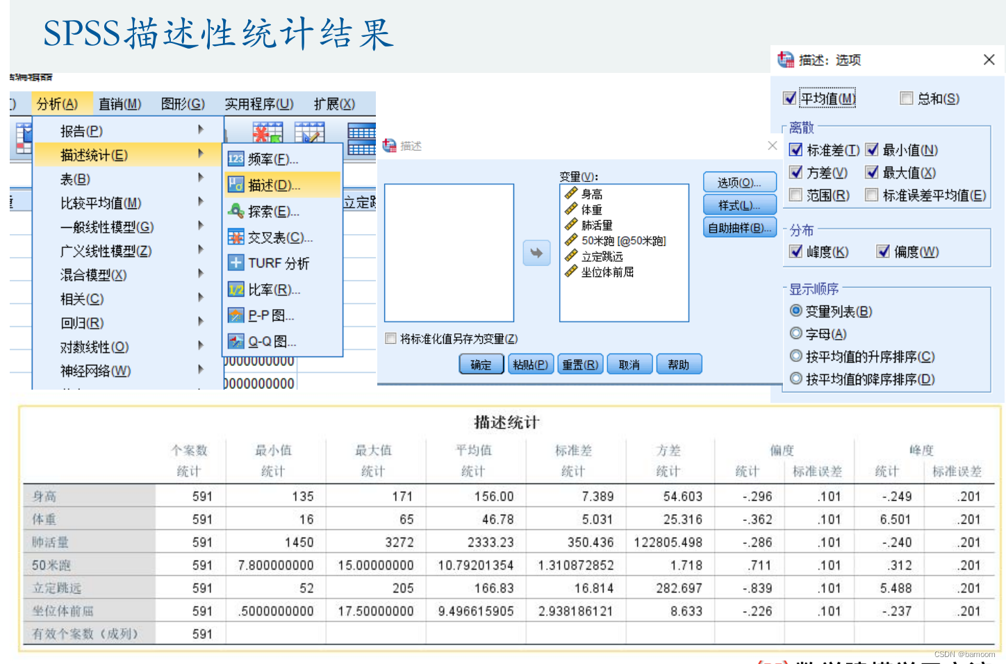Click ruler icon next to 体重 variable
1006x664 pixels.
point(571,208)
